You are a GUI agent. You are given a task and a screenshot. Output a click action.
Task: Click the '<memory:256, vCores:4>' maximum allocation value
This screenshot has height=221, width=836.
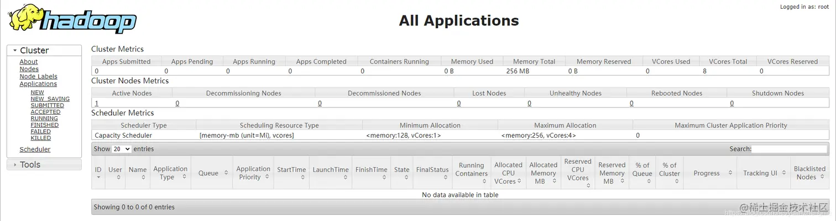539,135
